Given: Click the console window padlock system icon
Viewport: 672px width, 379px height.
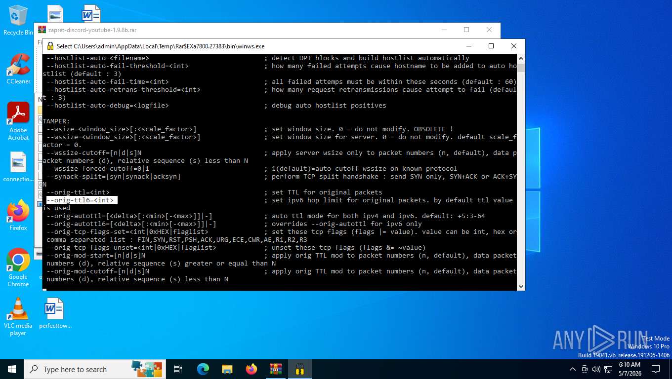Looking at the screenshot, I should (50, 46).
